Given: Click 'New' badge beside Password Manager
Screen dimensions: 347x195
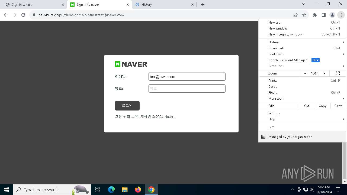Looking at the screenshot, I should (316, 60).
